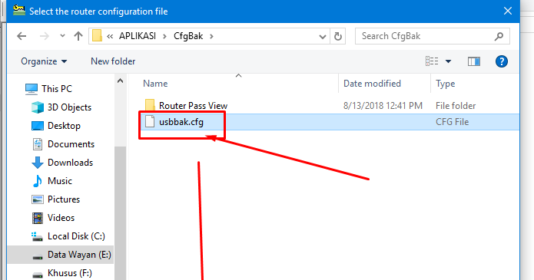Image resolution: width=534 pixels, height=280 pixels.
Task: Go up one folder level
Action: point(78,36)
